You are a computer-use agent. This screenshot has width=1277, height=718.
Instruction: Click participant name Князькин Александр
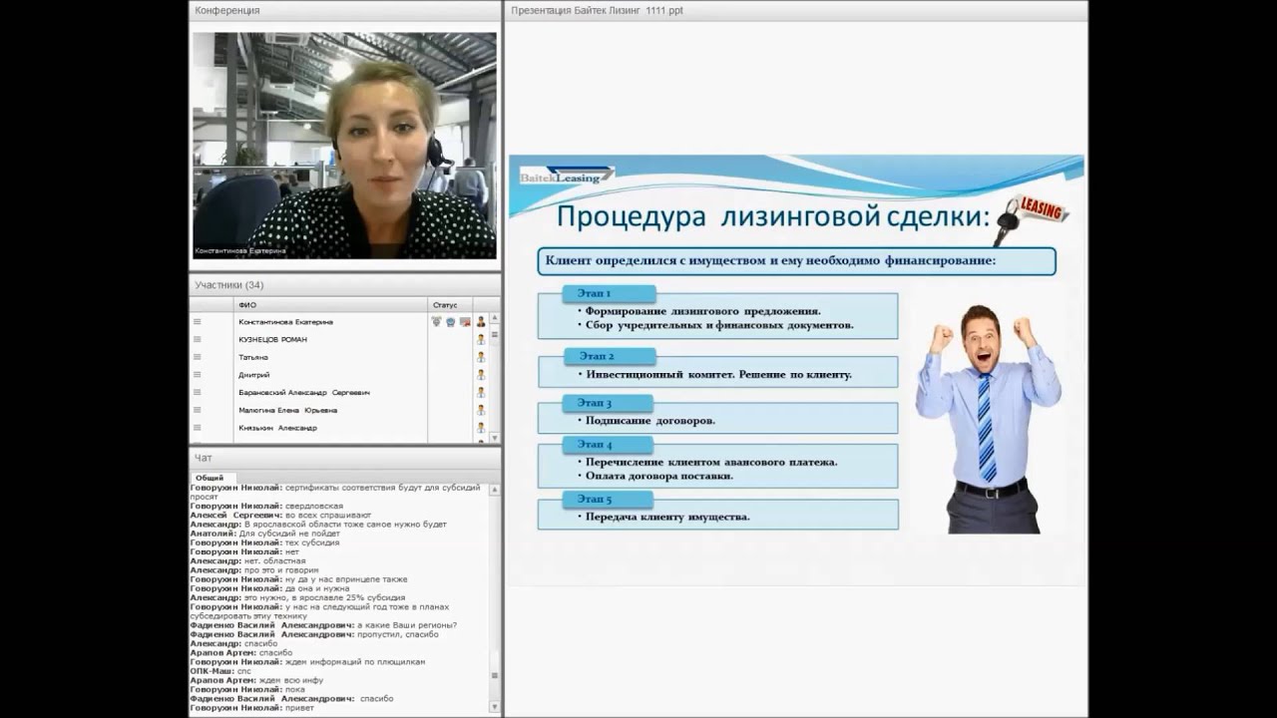tap(277, 428)
